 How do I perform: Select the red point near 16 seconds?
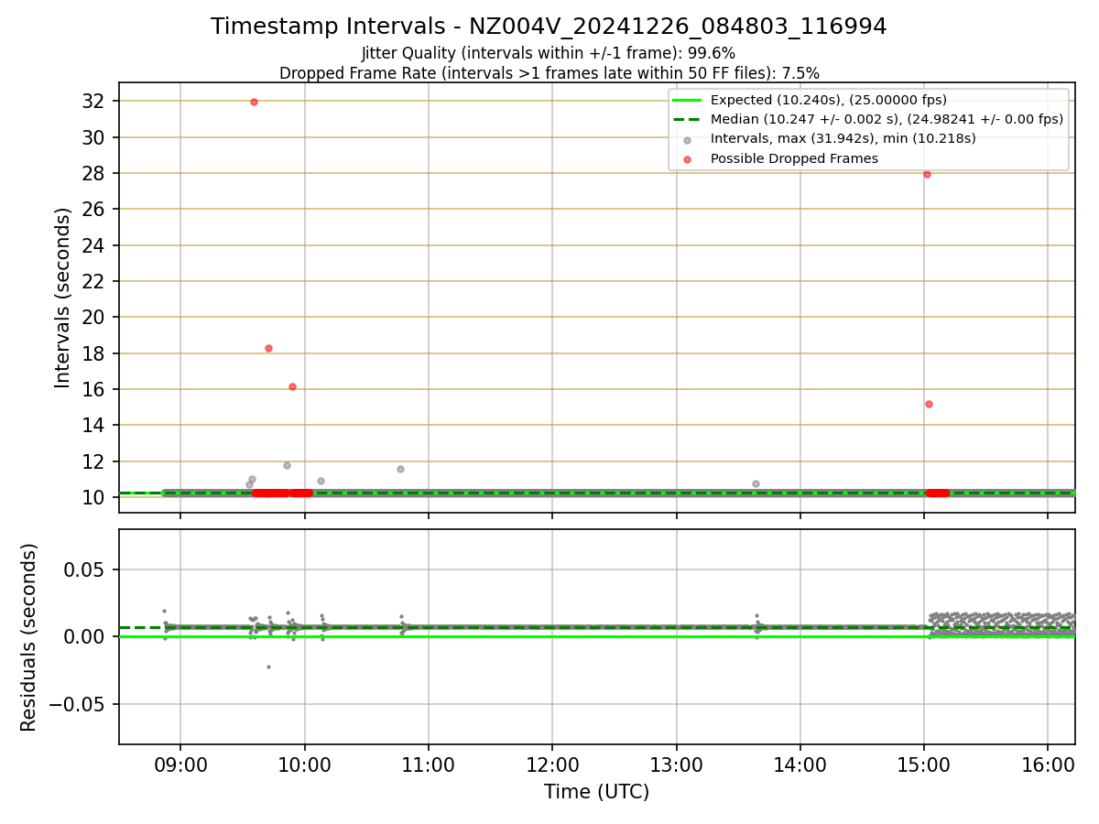292,386
